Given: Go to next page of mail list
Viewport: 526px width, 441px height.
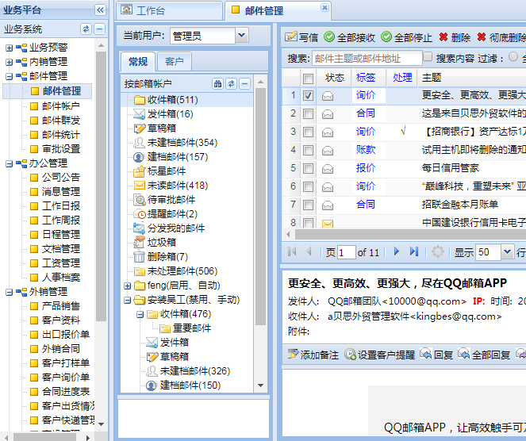Looking at the screenshot, I should [397, 251].
